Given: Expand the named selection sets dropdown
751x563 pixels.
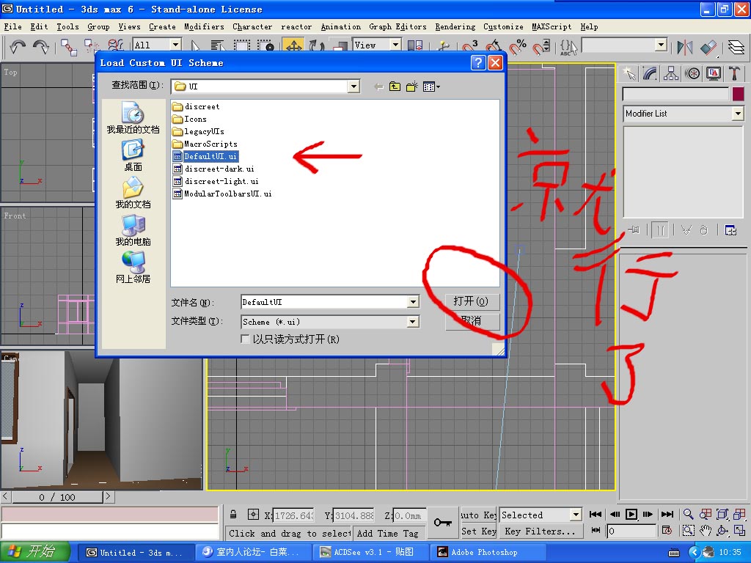Looking at the screenshot, I should (661, 45).
